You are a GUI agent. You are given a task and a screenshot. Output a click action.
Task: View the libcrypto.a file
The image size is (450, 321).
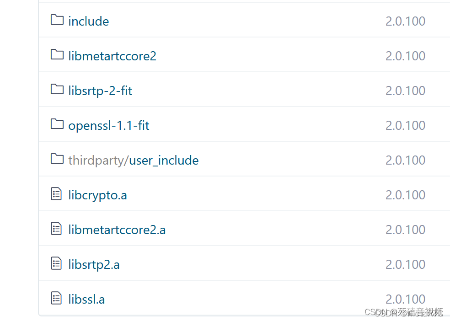pyautogui.click(x=97, y=195)
